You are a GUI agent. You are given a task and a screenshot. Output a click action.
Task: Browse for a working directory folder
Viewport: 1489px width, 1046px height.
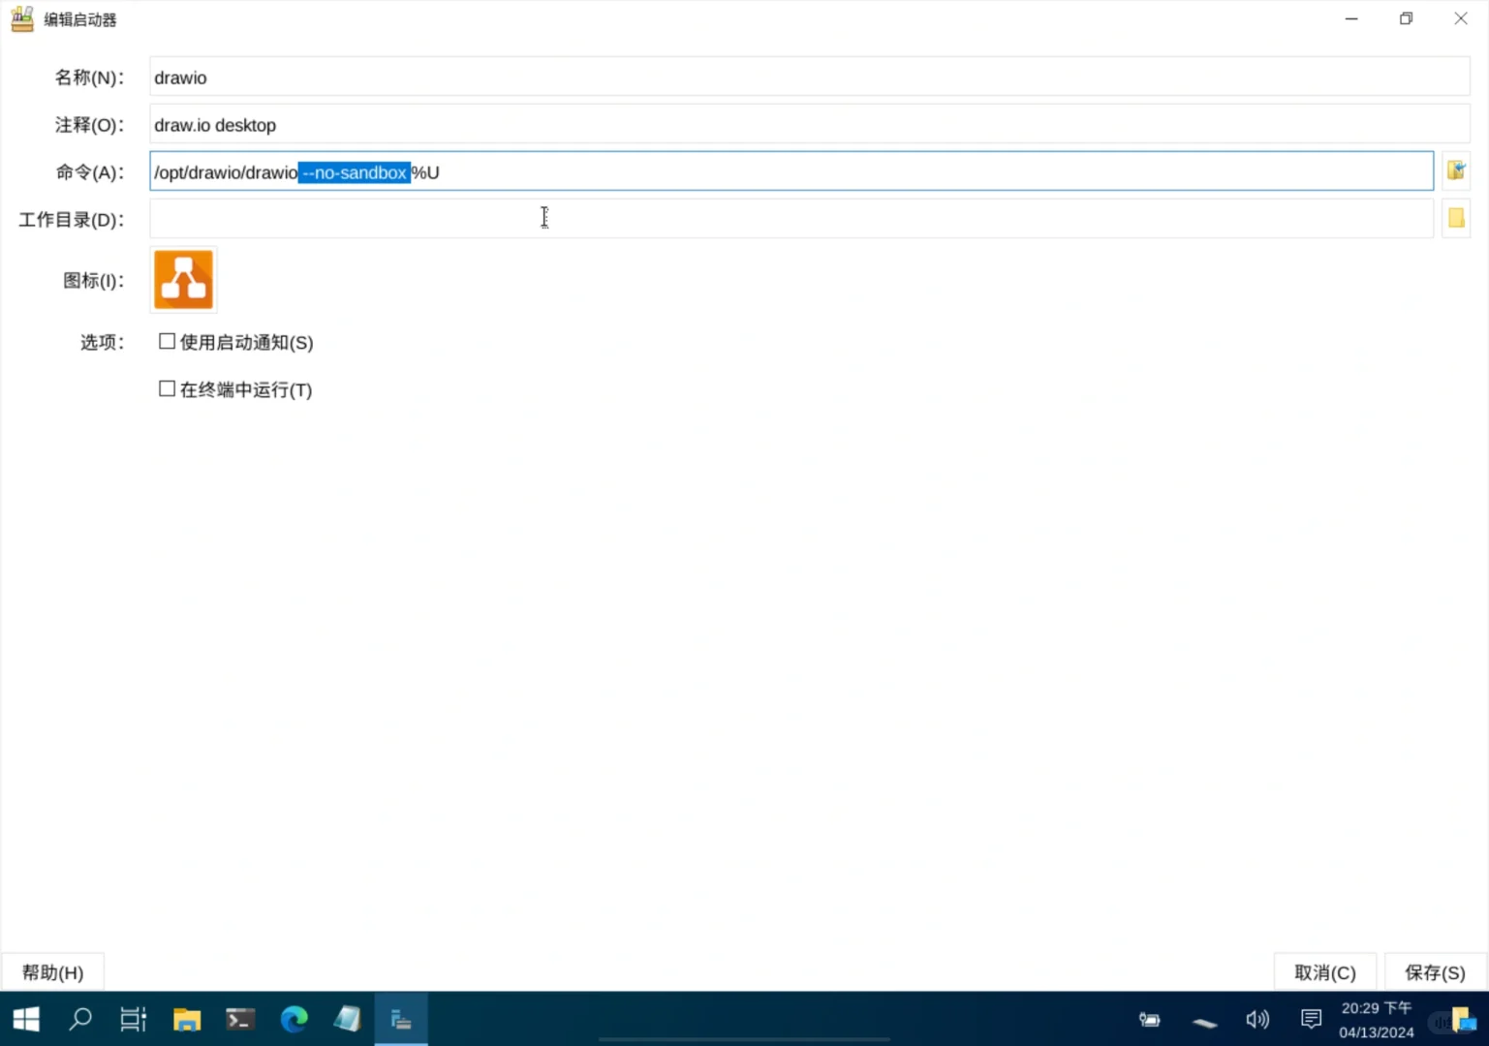[1455, 219]
